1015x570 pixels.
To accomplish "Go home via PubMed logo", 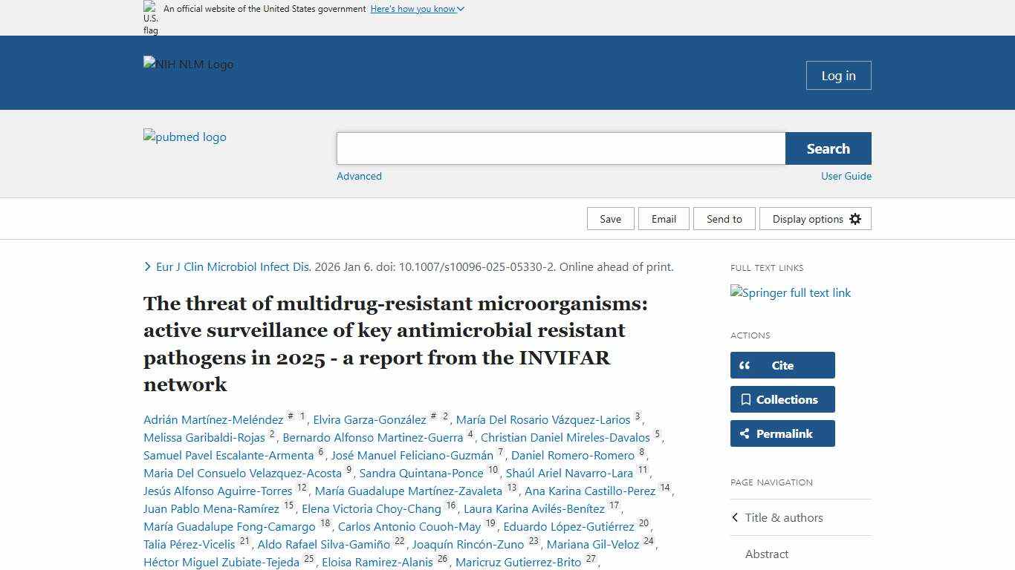I will pyautogui.click(x=184, y=137).
